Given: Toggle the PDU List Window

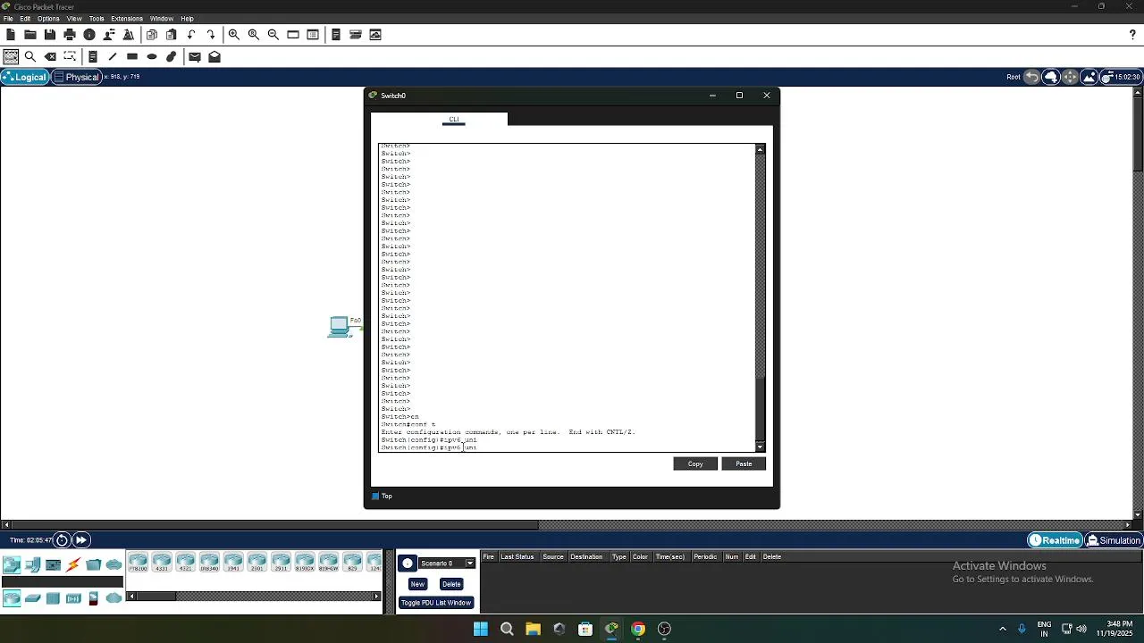Looking at the screenshot, I should (x=436, y=603).
